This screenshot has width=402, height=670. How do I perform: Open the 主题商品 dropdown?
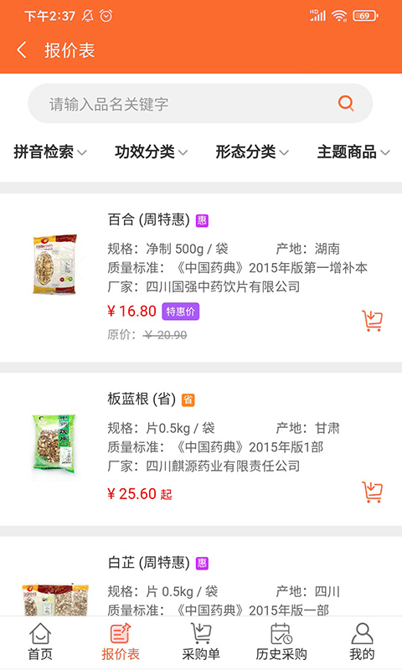coord(353,152)
